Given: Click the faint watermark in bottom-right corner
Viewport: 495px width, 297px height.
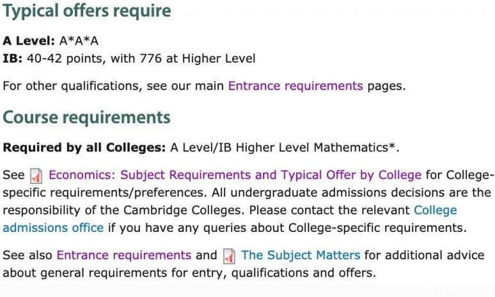Looking at the screenshot, I should 459,289.
